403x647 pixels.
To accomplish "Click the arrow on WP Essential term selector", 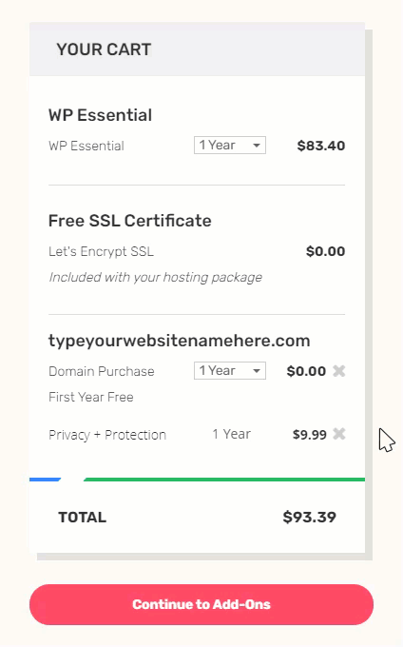I will (257, 146).
